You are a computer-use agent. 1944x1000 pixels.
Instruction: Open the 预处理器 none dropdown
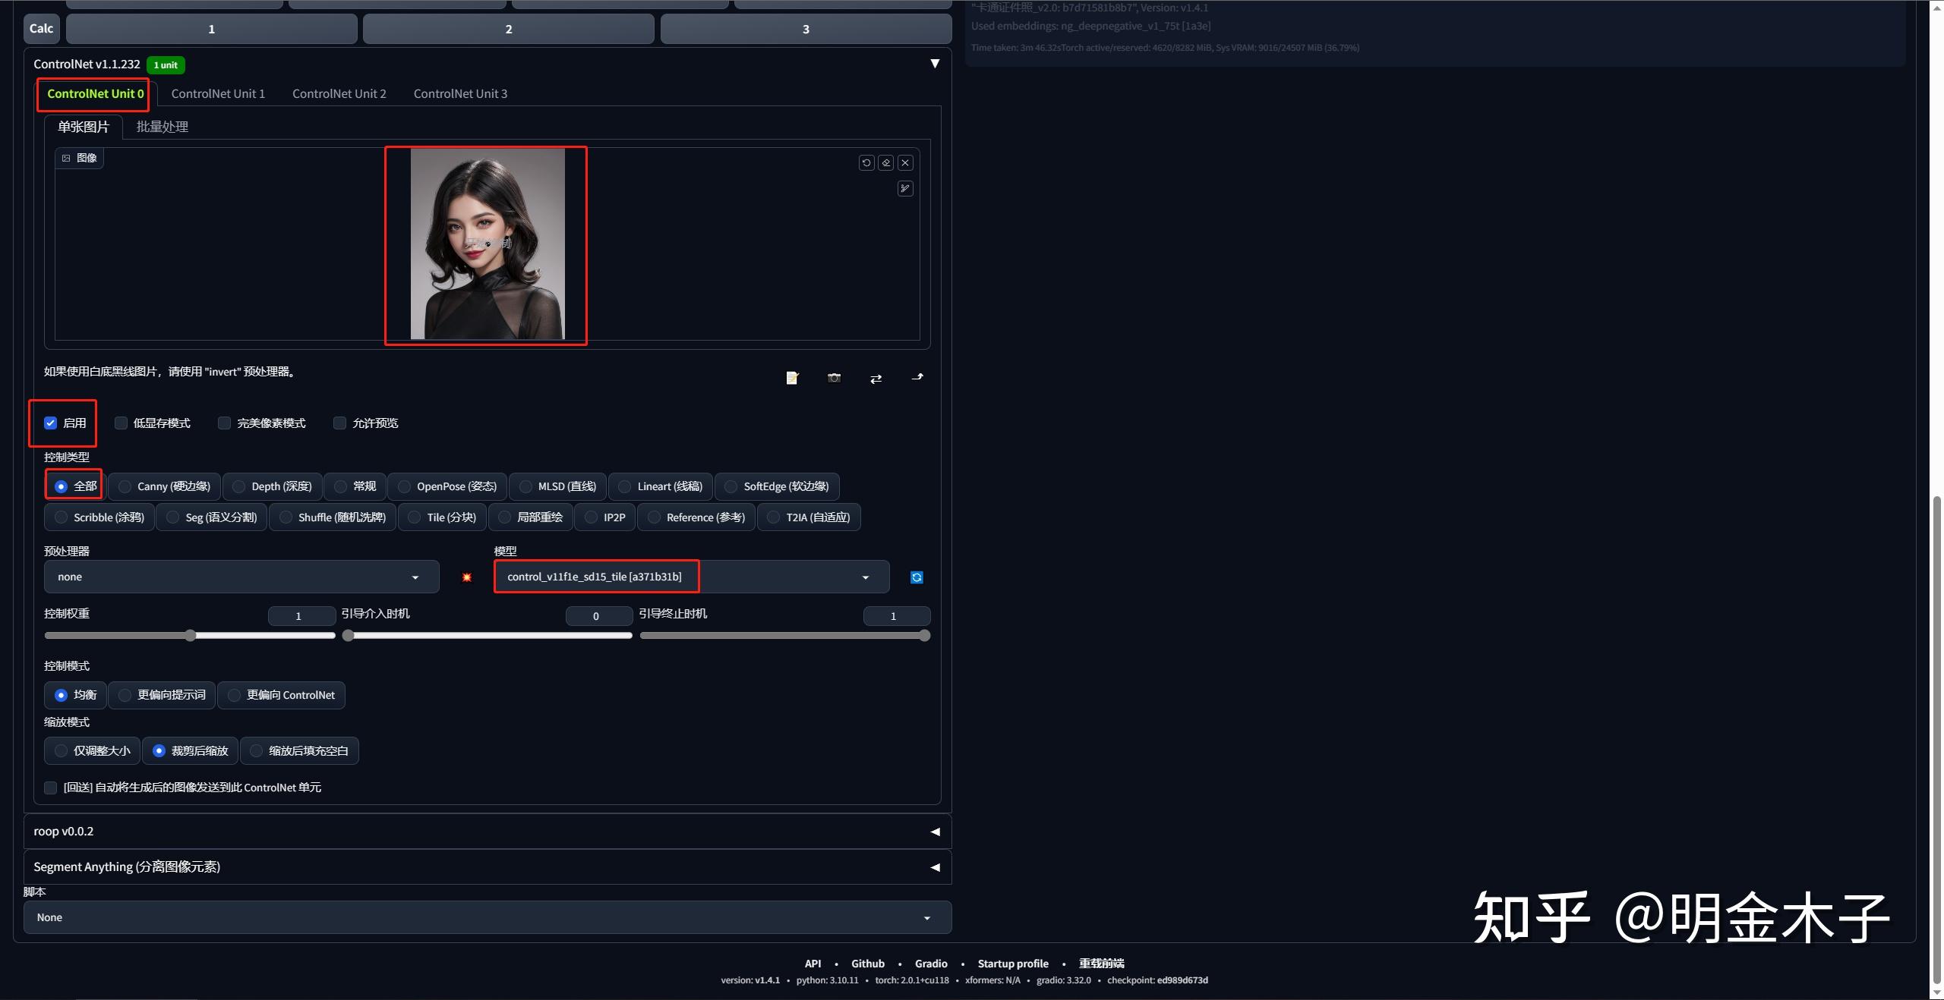[x=241, y=577]
